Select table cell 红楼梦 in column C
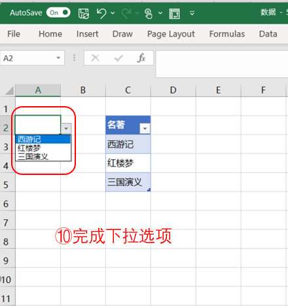This screenshot has width=288, height=306. pos(128,163)
